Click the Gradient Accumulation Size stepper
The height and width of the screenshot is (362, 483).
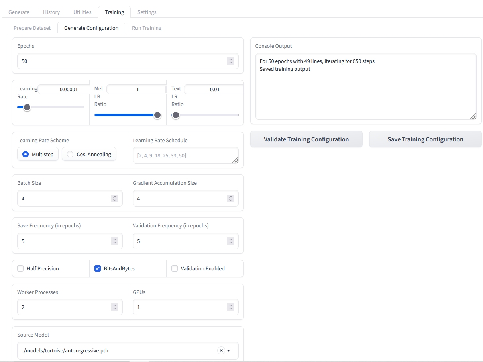230,198
